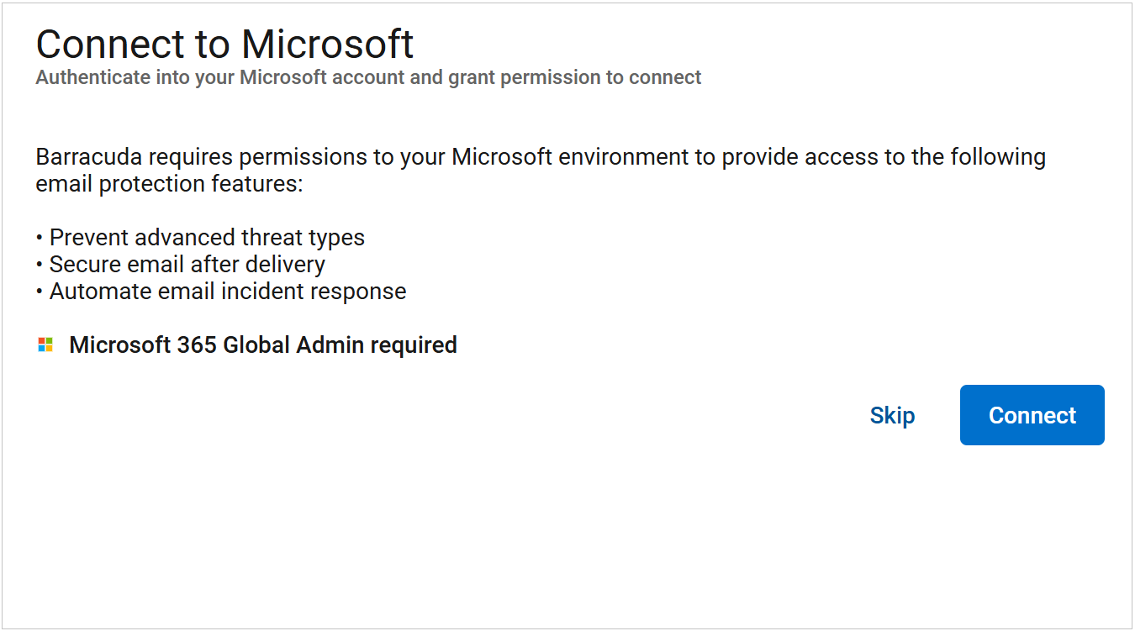Click the bullet dot before "Prevent advanced"
The image size is (1135, 631).
coord(40,239)
